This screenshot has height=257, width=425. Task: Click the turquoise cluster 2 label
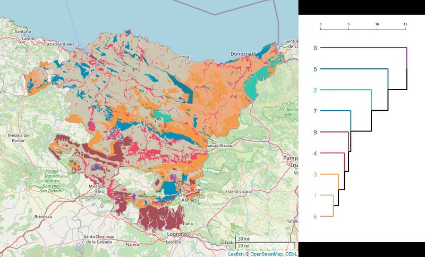[x=315, y=90]
